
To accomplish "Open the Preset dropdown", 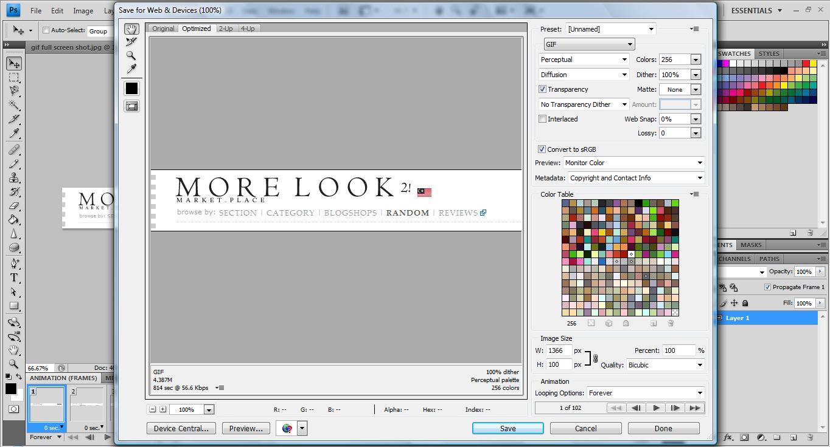I will pos(611,29).
